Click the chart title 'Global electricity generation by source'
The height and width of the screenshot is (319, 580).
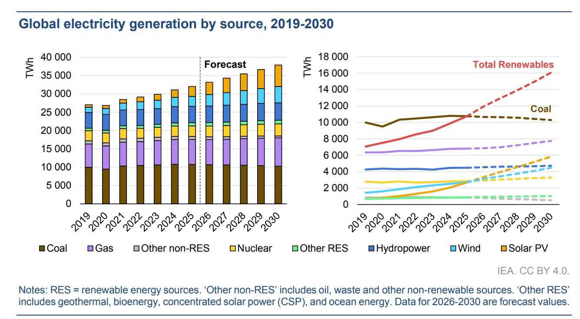point(176,24)
